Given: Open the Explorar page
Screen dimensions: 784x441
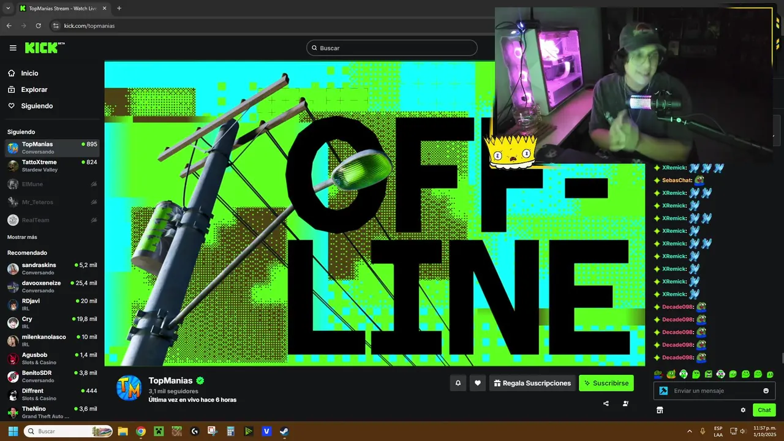Looking at the screenshot, I should [34, 89].
